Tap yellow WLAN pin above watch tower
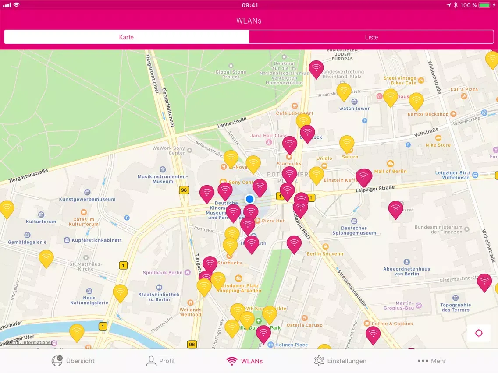The image size is (498, 373). 344,92
